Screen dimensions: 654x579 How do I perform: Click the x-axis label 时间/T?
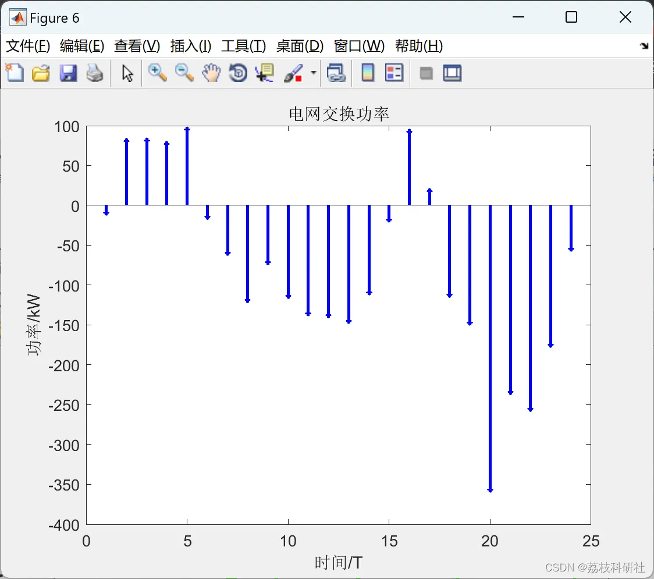click(x=338, y=563)
